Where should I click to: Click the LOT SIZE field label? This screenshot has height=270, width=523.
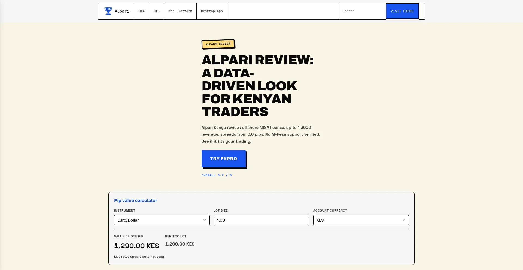pyautogui.click(x=221, y=210)
